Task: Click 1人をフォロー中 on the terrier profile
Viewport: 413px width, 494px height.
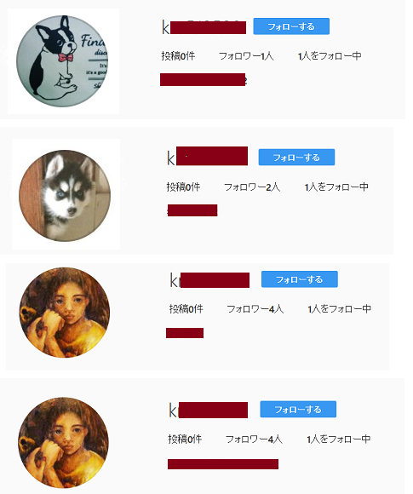Action: click(330, 56)
